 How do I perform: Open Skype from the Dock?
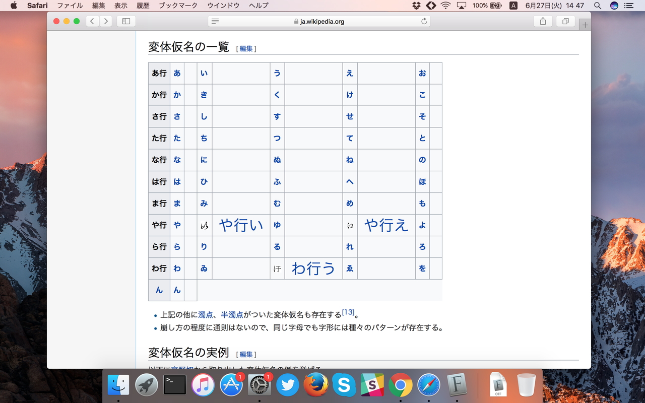tap(344, 387)
